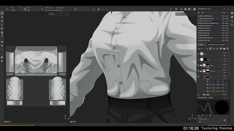Hide the first folder layer eye icon
Screen dimensions: 234x131
199,65
